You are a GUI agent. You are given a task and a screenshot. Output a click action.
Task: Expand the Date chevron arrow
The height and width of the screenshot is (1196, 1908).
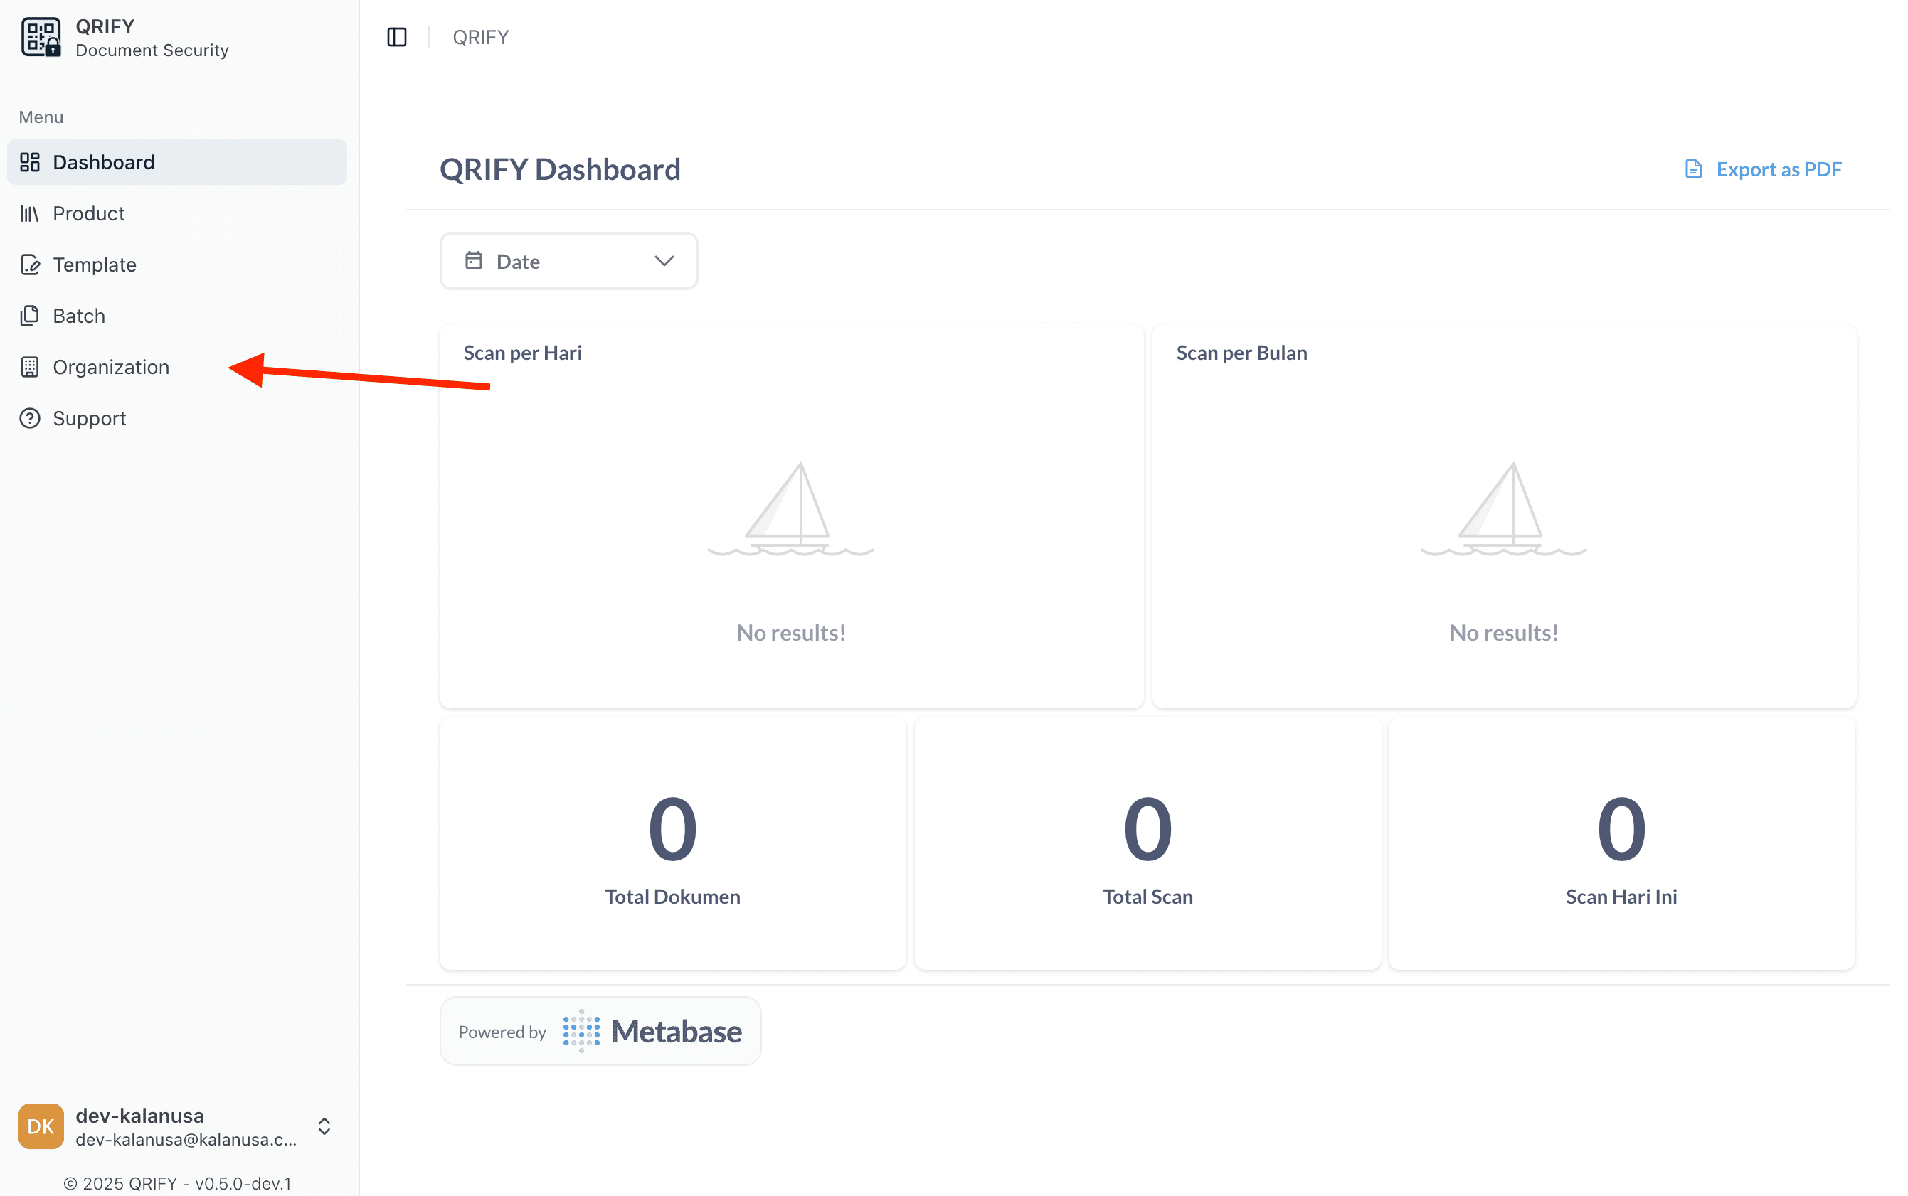pyautogui.click(x=663, y=260)
